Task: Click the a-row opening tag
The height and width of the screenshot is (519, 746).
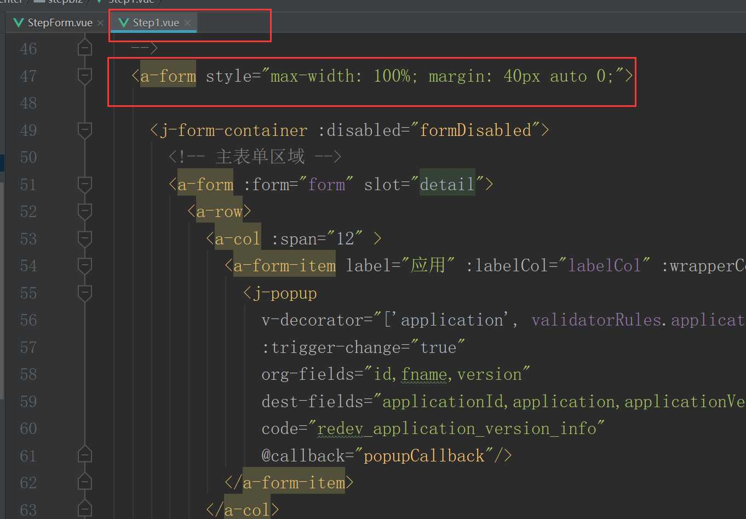Action: pos(219,212)
